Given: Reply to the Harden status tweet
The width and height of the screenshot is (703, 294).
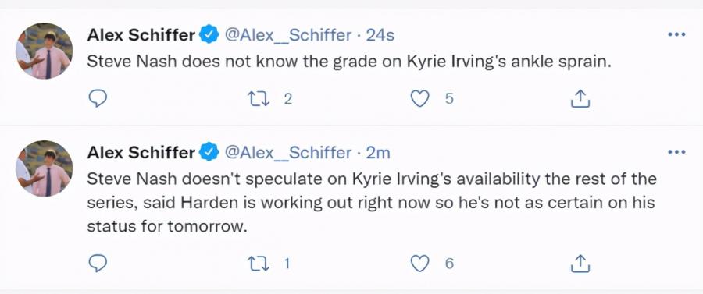Looking at the screenshot, I should pyautogui.click(x=98, y=263).
